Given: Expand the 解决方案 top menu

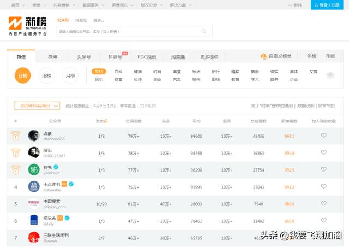Looking at the screenshot, I should pos(180,5).
